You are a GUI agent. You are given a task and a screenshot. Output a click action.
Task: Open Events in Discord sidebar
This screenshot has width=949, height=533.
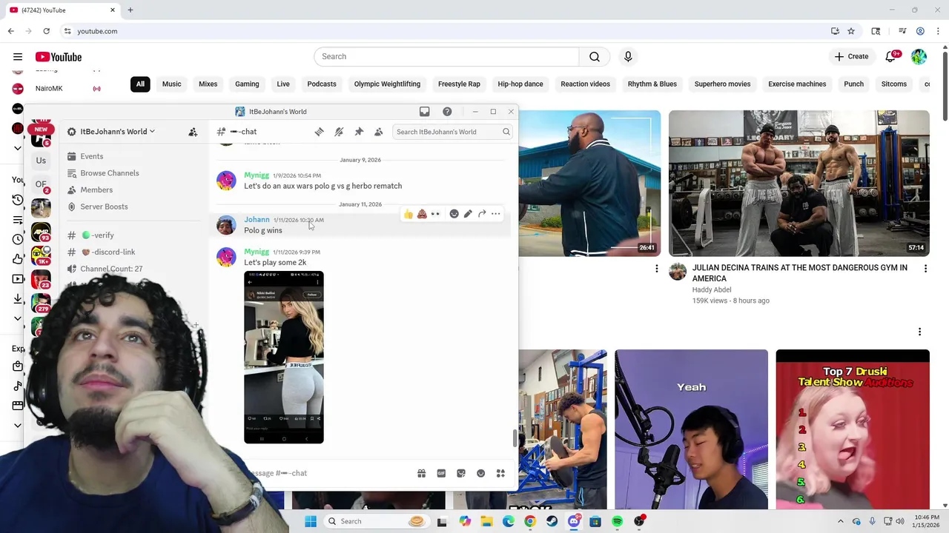(x=92, y=156)
